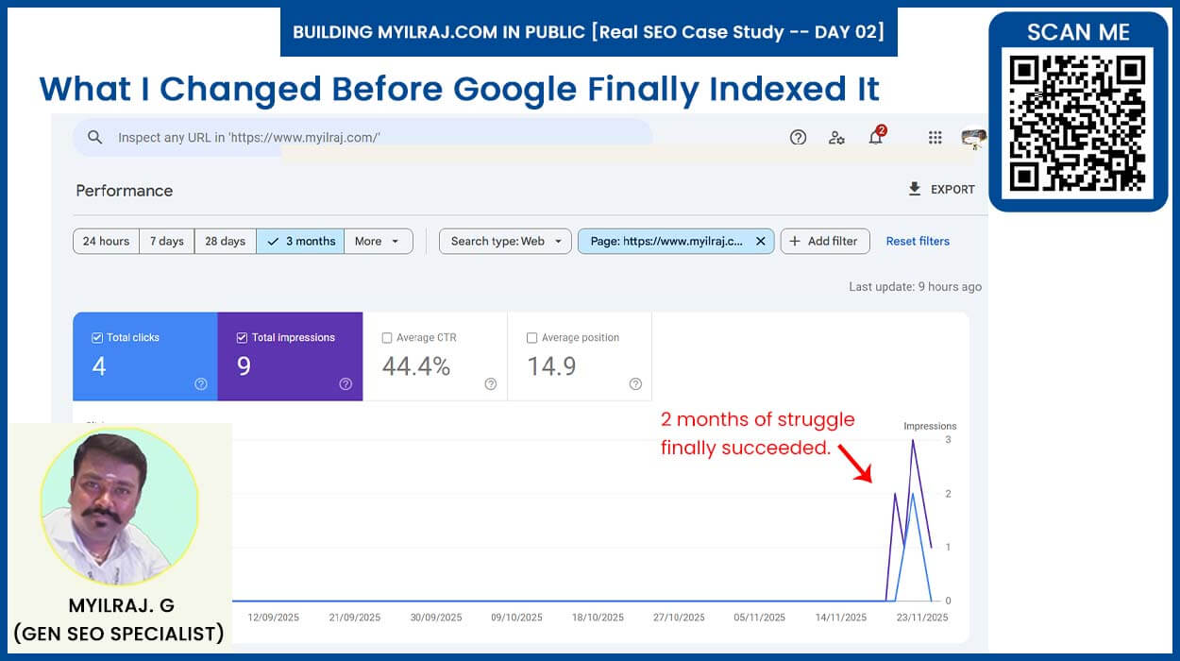This screenshot has height=661, width=1180.
Task: Click the user settings and permissions icon
Action: (837, 137)
